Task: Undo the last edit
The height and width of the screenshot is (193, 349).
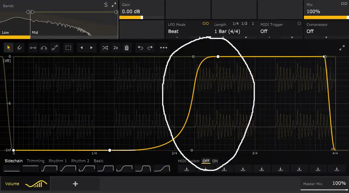Action: click(140, 48)
